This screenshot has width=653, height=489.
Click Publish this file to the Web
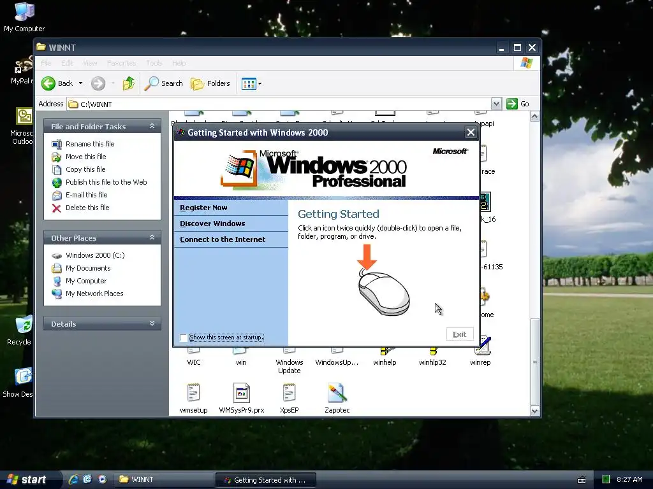click(x=106, y=182)
